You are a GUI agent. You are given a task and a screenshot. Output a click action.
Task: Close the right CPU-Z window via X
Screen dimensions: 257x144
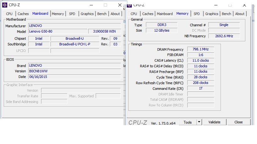pos(244,5)
